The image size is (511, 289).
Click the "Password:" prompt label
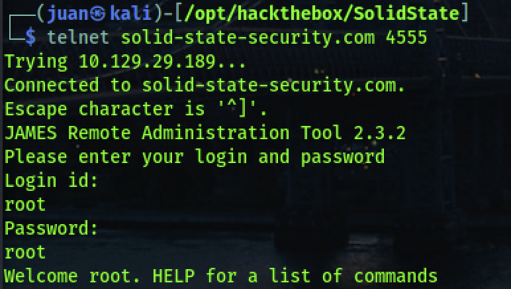coord(52,228)
